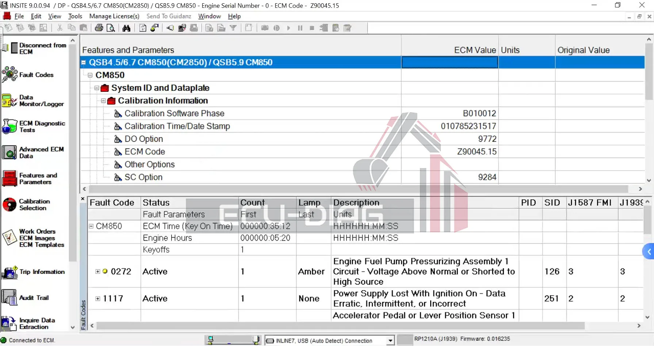The image size is (654, 346).
Task: Click the Fault Code column header
Action: [114, 203]
